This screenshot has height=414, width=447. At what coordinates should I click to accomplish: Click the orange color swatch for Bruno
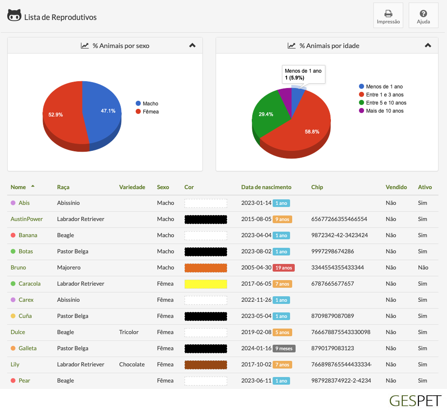tap(206, 268)
